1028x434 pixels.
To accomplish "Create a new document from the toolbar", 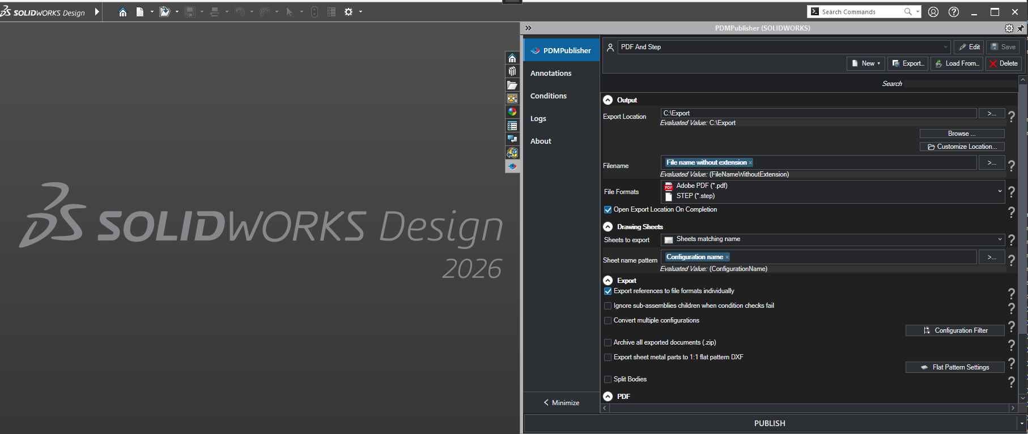I will click(x=139, y=12).
